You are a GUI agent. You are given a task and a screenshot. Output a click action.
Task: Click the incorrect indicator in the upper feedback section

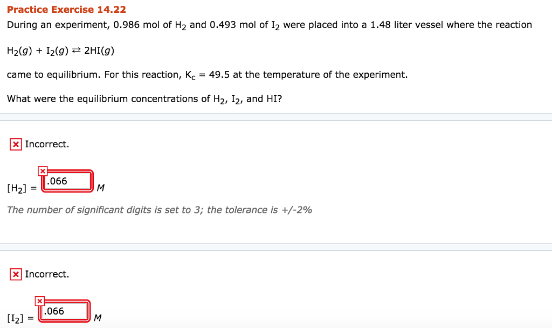pyautogui.click(x=15, y=144)
